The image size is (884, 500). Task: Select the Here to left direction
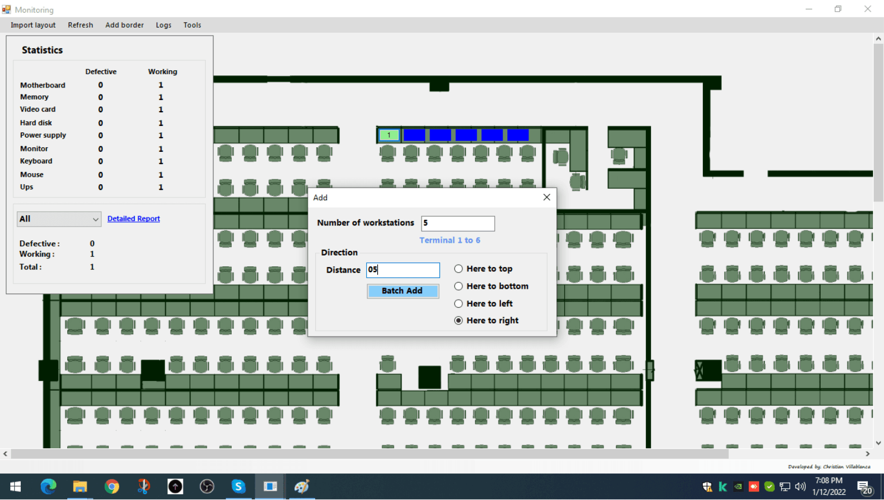(458, 303)
